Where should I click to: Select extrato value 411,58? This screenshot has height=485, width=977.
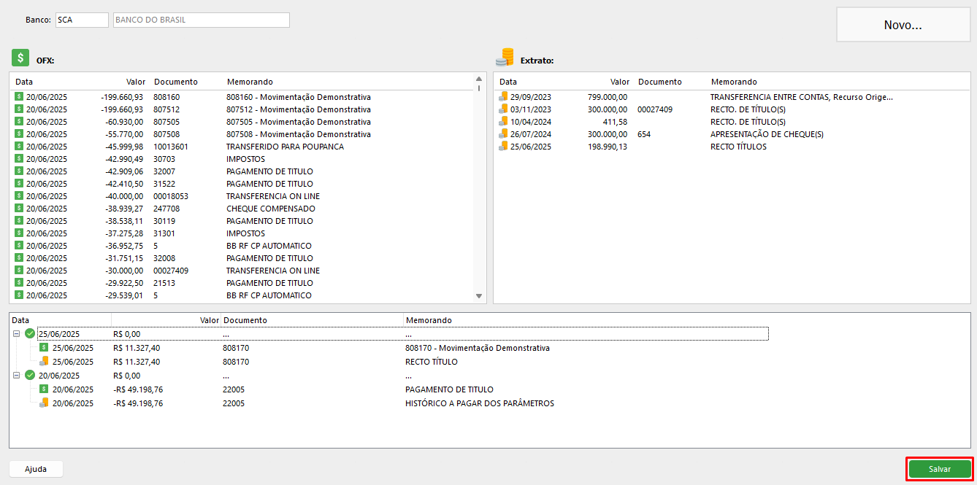tap(615, 121)
